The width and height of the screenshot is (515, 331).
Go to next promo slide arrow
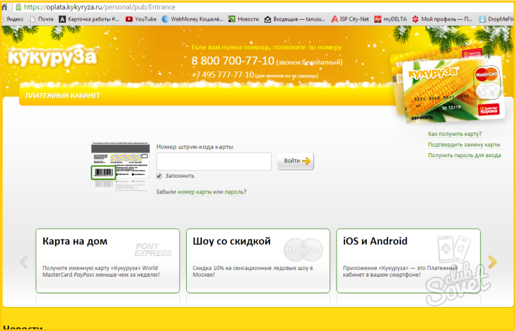click(492, 261)
